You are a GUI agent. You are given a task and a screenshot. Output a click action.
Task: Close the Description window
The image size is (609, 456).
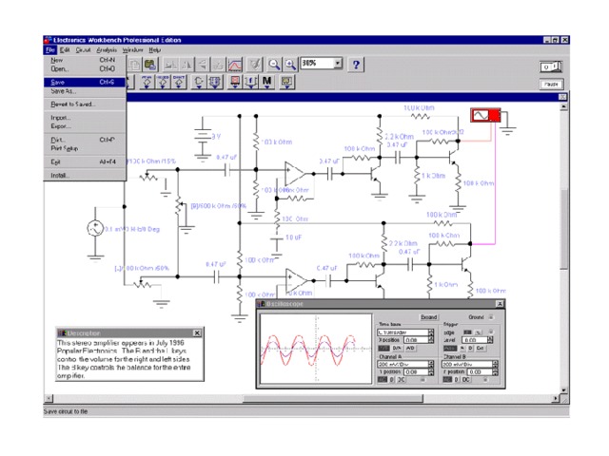coord(197,333)
